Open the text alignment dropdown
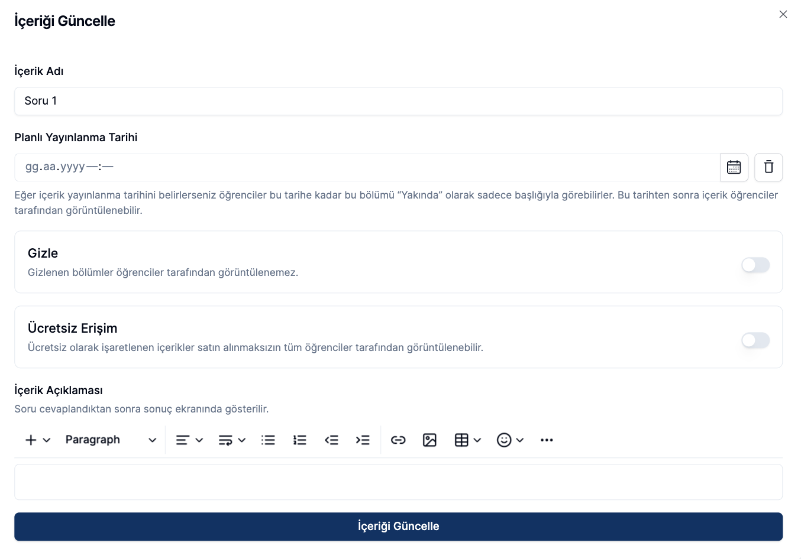The height and width of the screenshot is (559, 801). coord(189,440)
